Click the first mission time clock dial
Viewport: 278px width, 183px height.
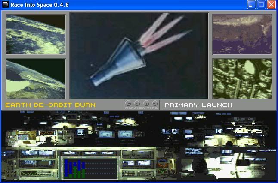click(x=128, y=103)
